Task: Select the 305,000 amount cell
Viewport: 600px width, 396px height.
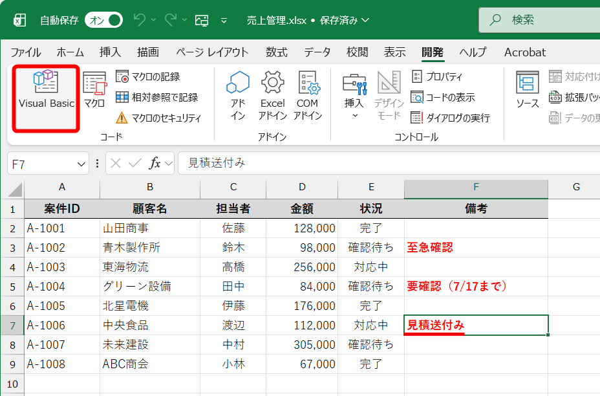Action: tap(302, 345)
